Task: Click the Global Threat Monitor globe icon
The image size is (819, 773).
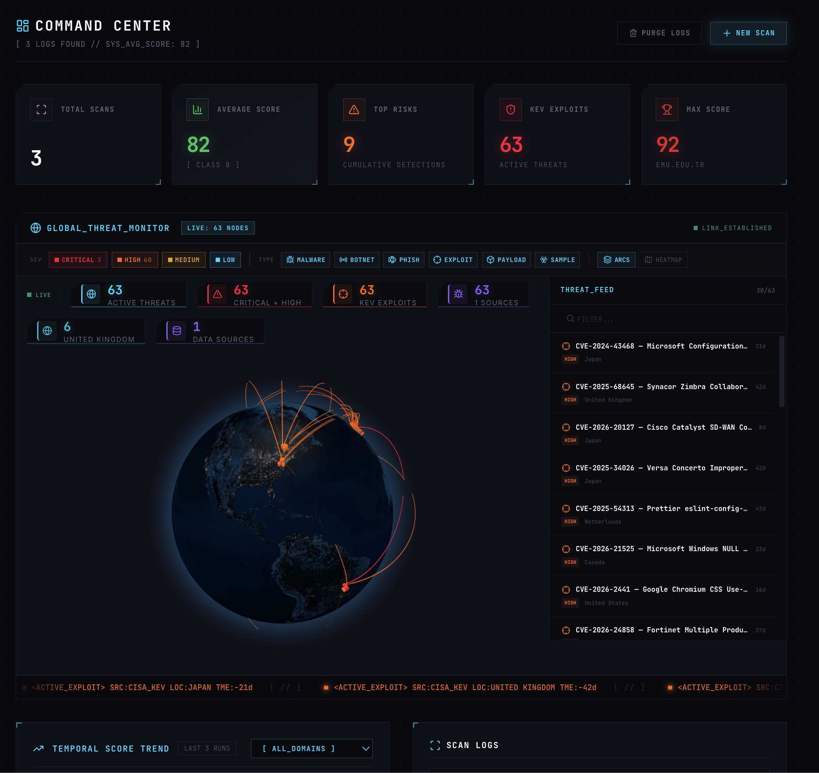Action: point(36,228)
